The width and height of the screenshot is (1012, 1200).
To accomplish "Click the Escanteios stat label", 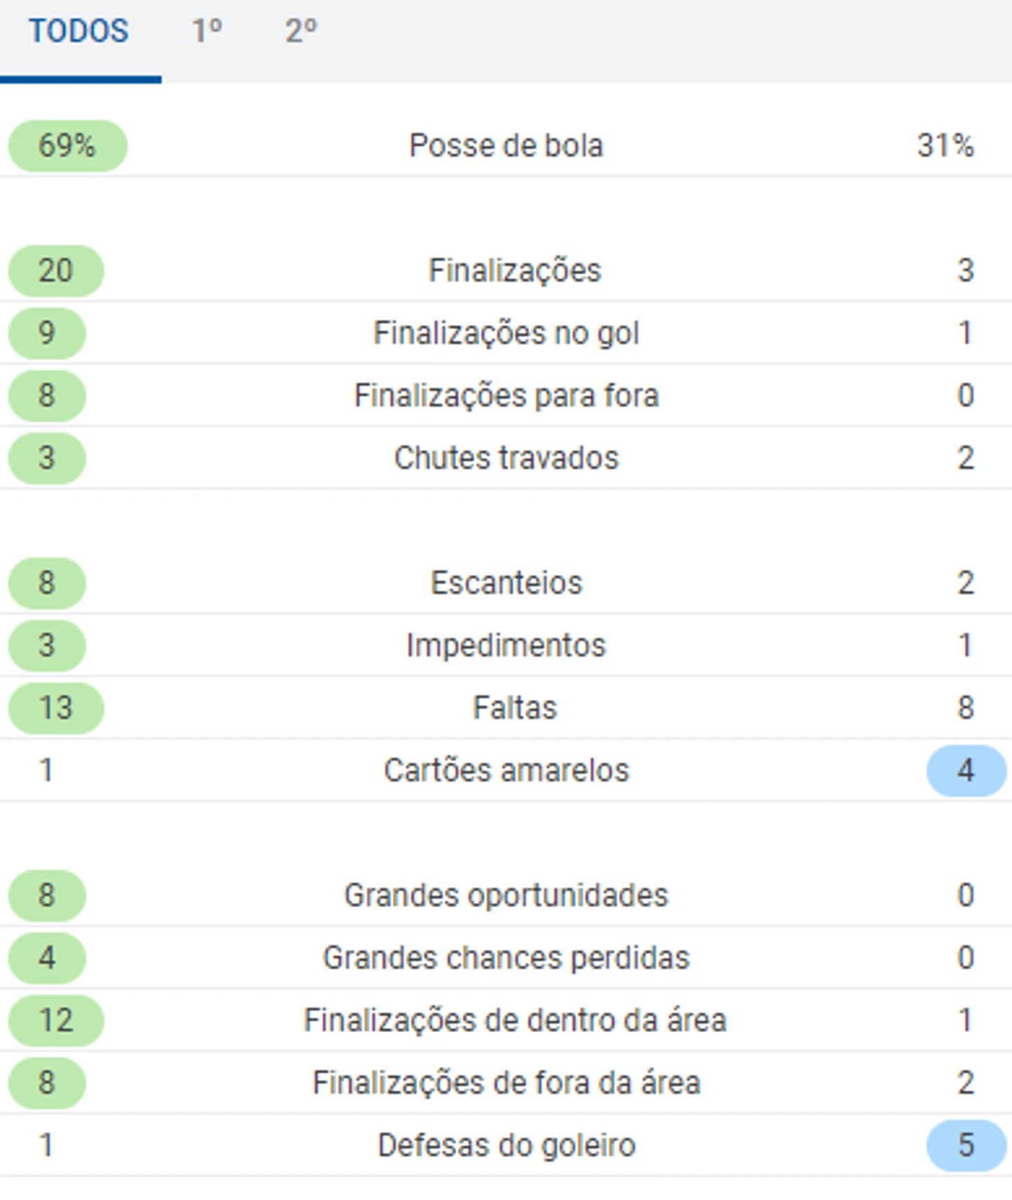I will pos(506,583).
